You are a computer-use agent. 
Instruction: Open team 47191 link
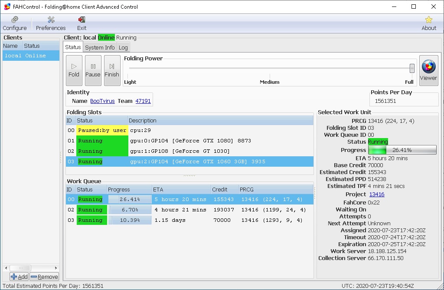(143, 101)
